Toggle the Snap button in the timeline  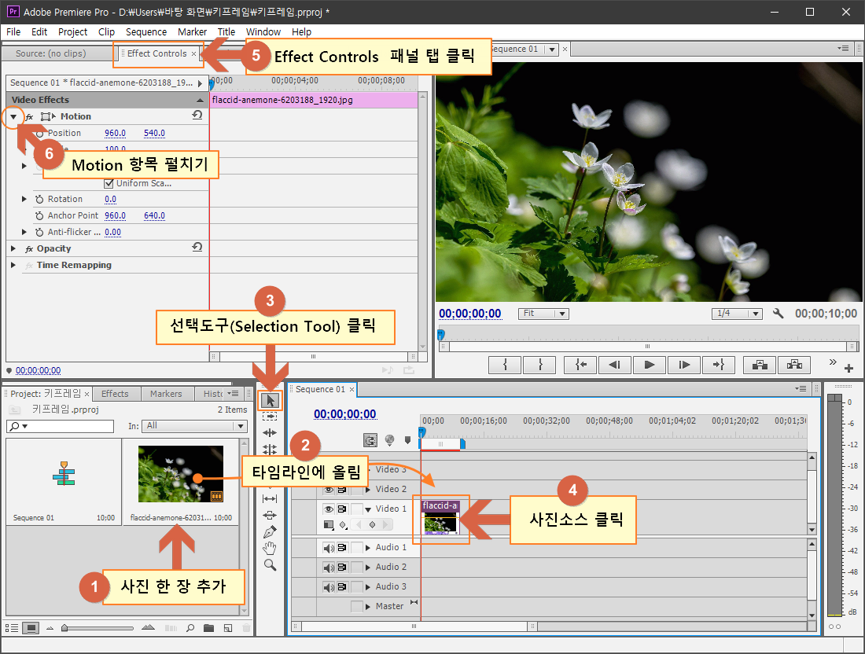(370, 440)
